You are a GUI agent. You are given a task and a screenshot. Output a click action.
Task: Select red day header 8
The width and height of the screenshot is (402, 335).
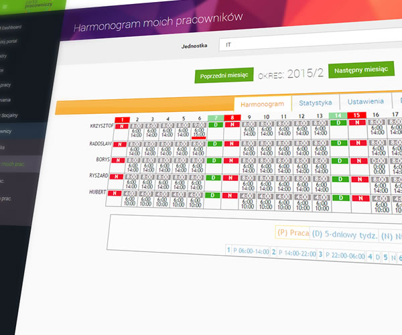232,118
